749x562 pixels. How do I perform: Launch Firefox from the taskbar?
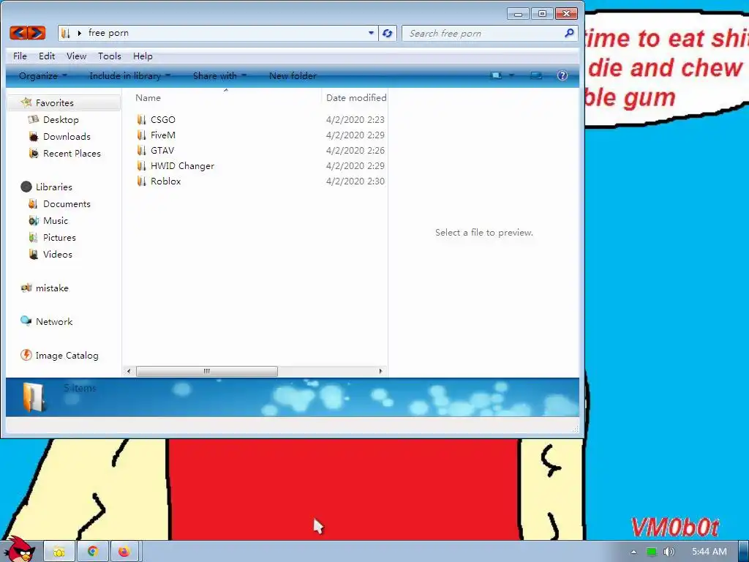[x=124, y=552]
